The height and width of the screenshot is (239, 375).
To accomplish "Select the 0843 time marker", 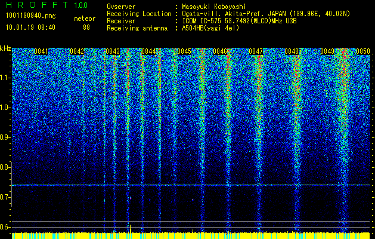I will tap(112, 52).
